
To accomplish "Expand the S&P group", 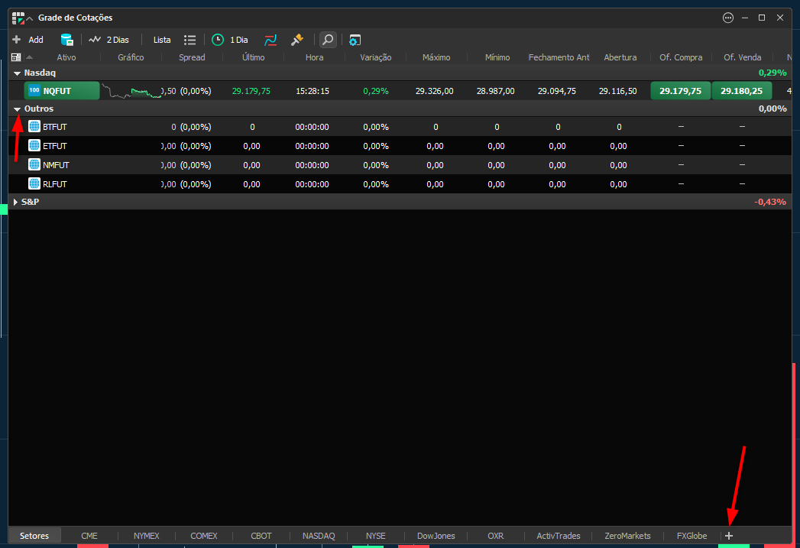I will [x=15, y=202].
